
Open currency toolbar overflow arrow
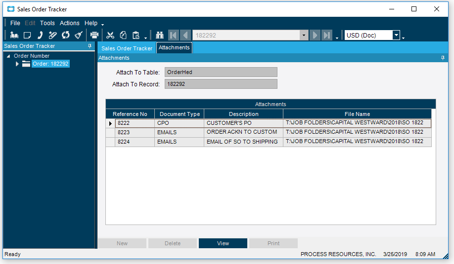click(x=403, y=38)
